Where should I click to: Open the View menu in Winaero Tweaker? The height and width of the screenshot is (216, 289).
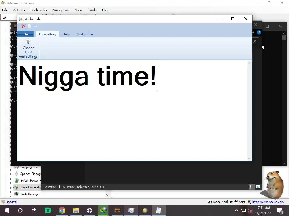coord(79,10)
